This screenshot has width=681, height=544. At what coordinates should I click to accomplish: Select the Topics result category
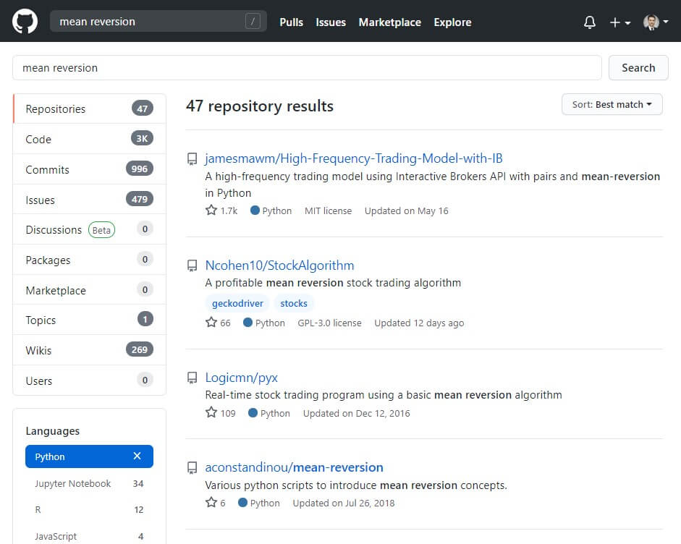point(90,320)
